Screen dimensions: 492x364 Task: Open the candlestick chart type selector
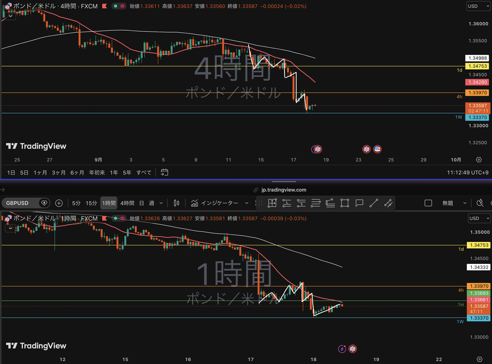pos(177,203)
